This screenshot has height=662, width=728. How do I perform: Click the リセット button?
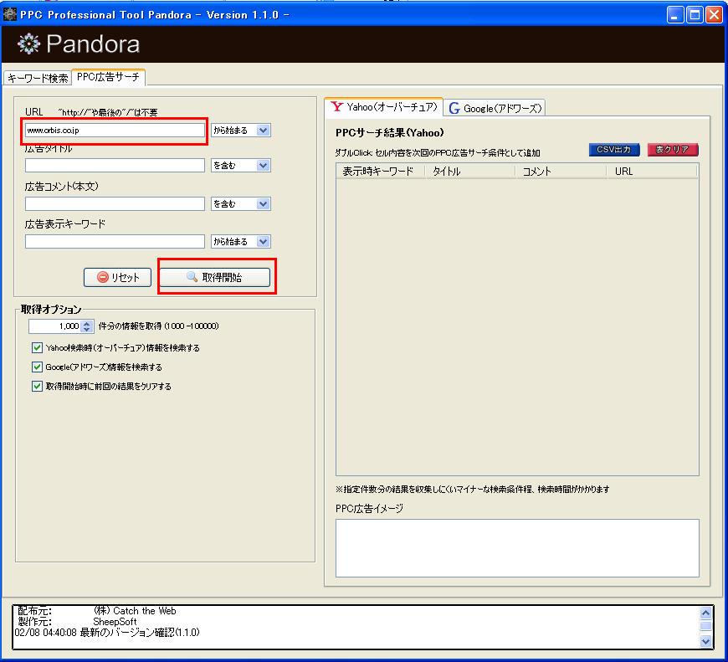coord(117,277)
